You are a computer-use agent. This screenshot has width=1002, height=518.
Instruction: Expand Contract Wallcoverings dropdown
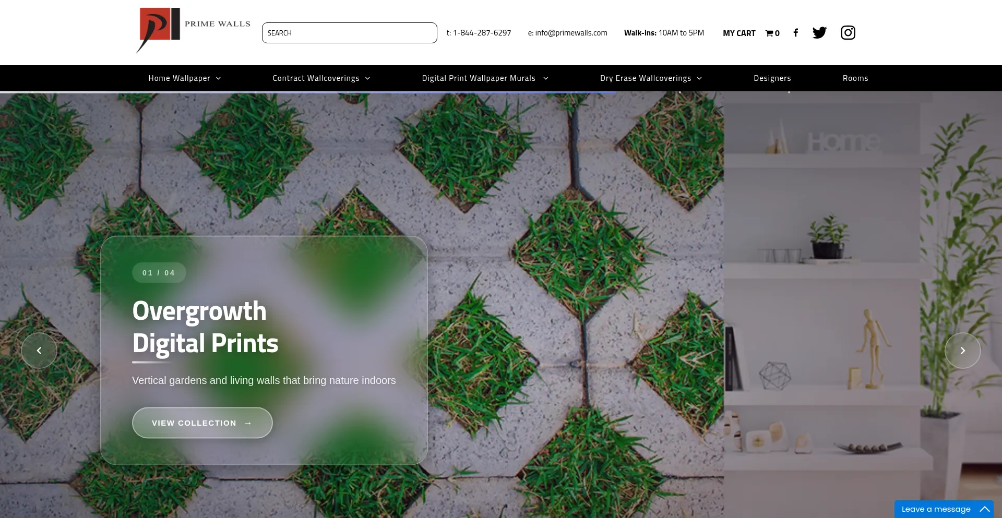321,78
